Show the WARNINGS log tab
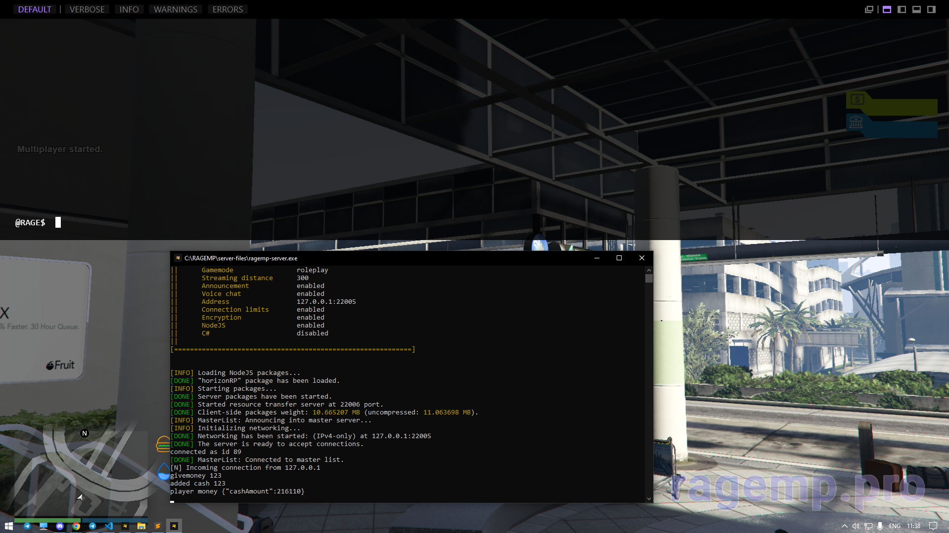The image size is (949, 533). point(176,9)
